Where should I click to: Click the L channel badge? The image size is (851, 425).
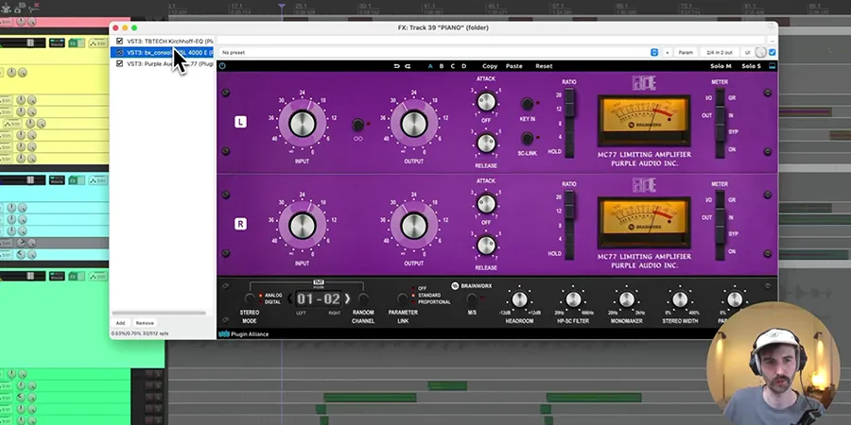(240, 122)
